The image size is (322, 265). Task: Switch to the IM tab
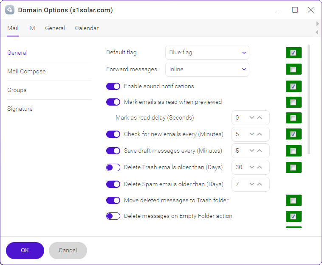[x=31, y=28]
